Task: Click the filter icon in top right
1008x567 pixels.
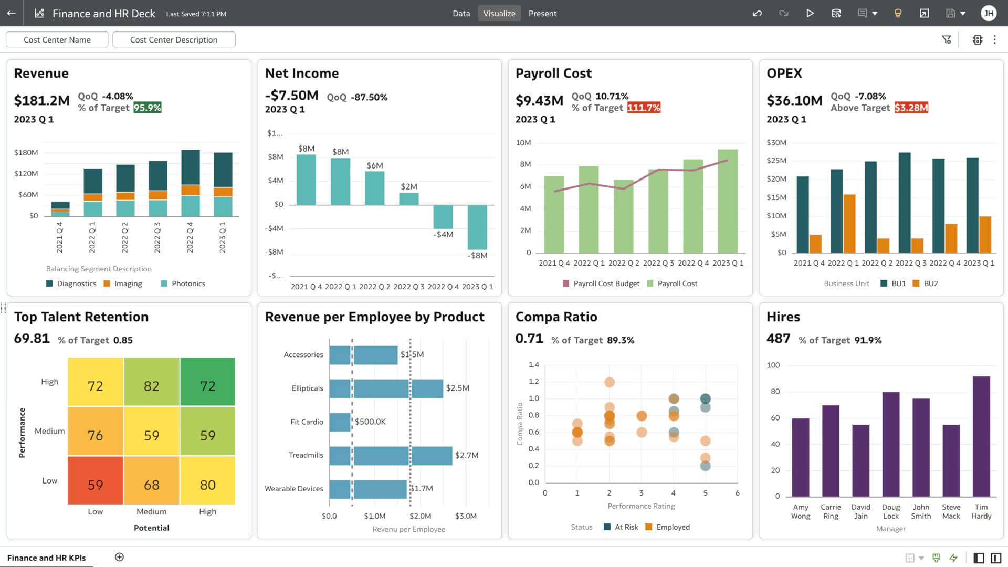Action: [x=947, y=39]
